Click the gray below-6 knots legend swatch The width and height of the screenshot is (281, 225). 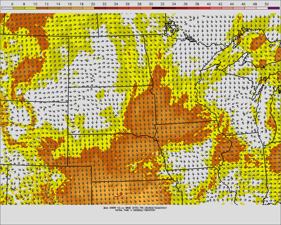coord(7,8)
